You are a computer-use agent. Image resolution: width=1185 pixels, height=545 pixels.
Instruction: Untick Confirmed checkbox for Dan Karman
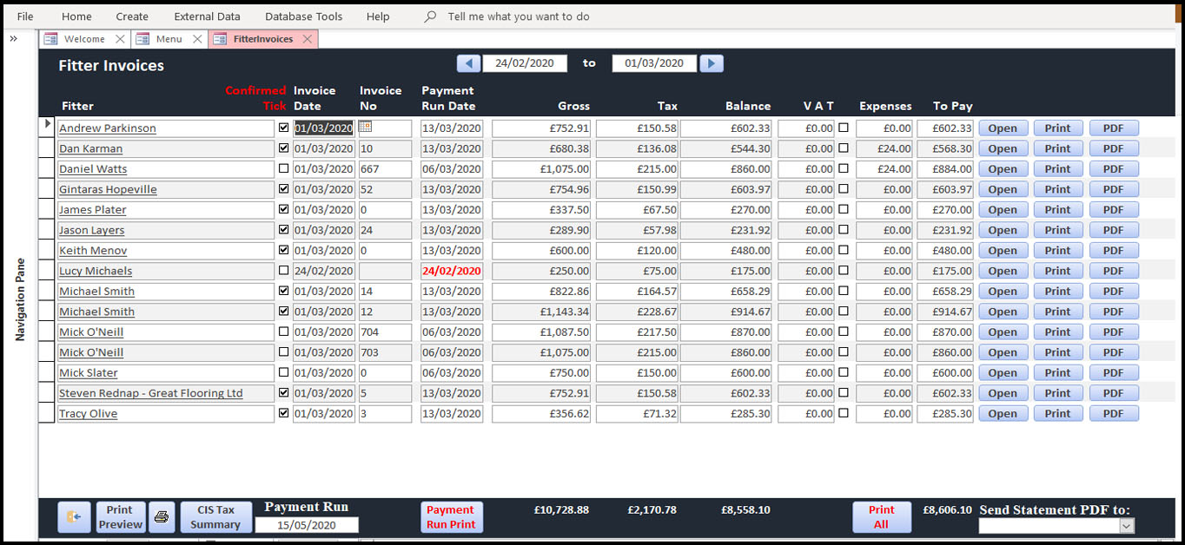(283, 148)
